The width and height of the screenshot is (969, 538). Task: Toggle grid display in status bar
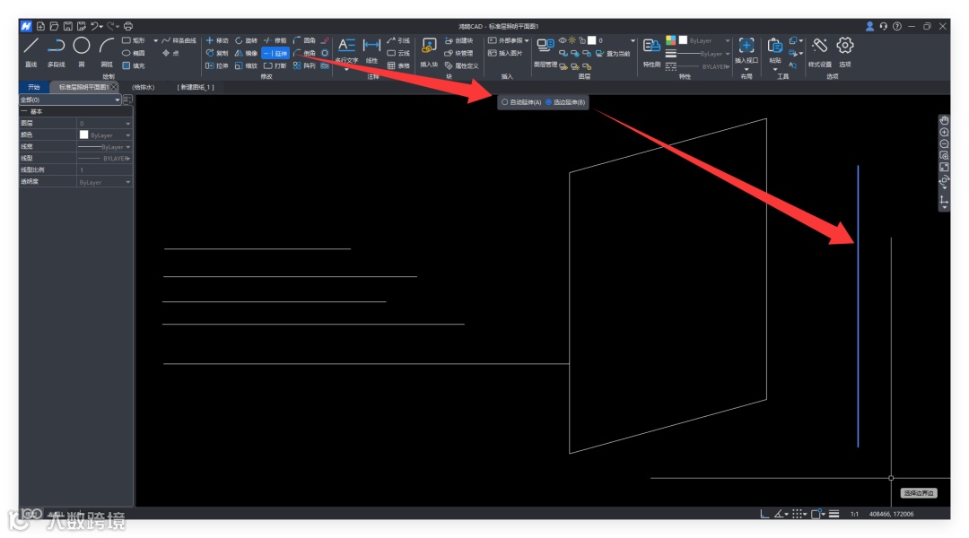[x=798, y=514]
